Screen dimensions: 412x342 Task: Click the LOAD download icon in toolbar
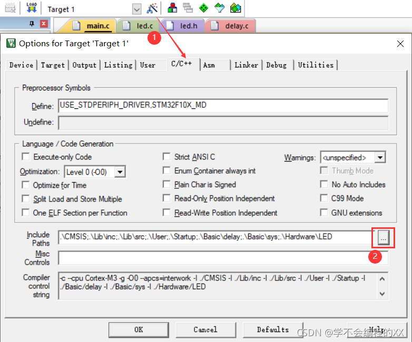pyautogui.click(x=32, y=8)
